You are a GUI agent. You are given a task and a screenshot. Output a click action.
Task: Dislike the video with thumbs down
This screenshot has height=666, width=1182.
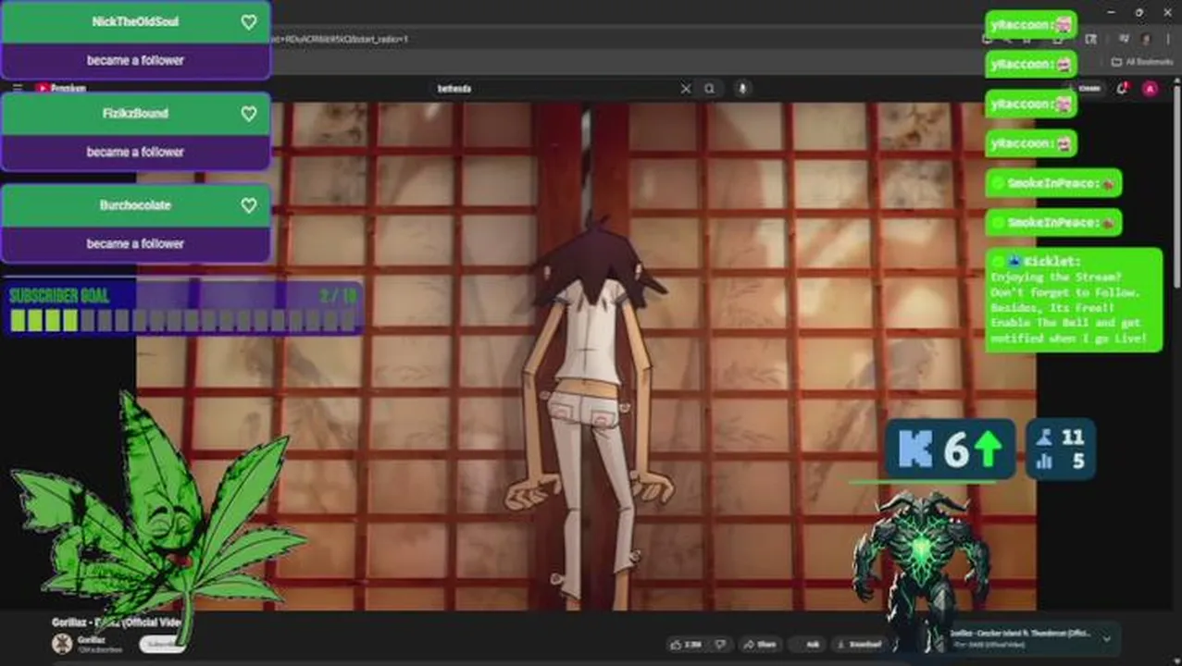(721, 644)
